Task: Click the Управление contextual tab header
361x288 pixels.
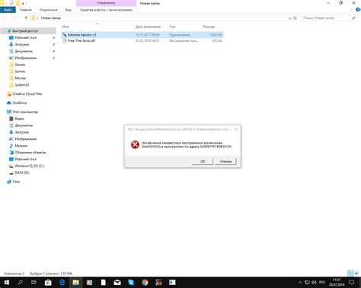Action: coord(106,3)
